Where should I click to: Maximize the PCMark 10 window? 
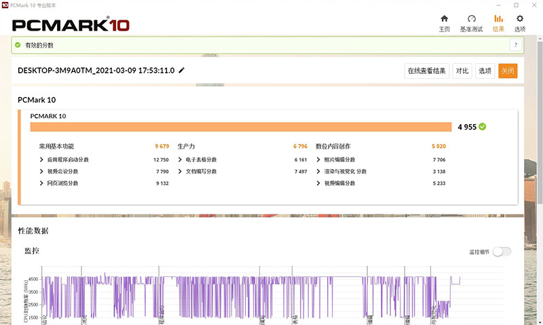click(x=516, y=5)
